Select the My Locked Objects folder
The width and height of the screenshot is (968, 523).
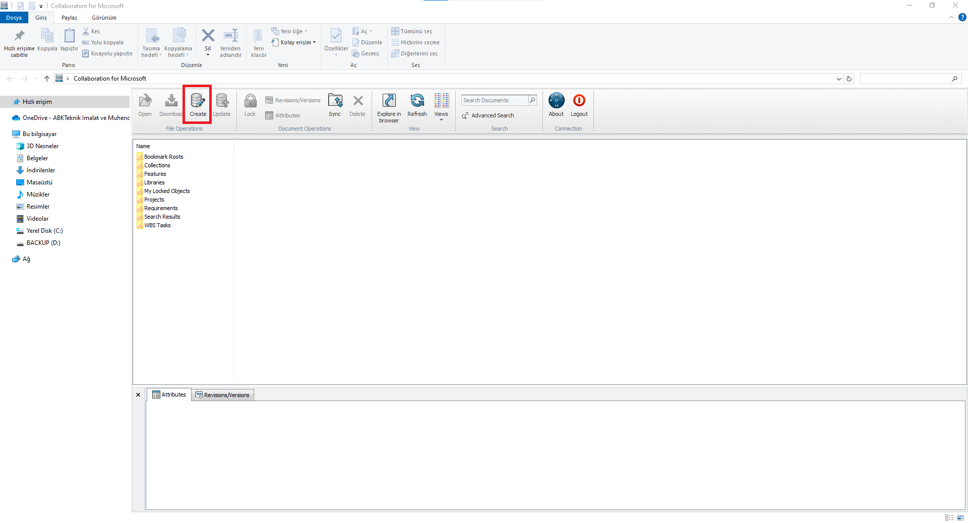click(x=167, y=191)
